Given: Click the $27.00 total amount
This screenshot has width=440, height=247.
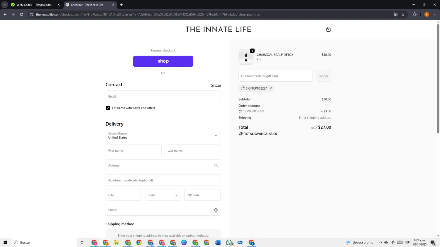Looking at the screenshot, I should click(325, 127).
